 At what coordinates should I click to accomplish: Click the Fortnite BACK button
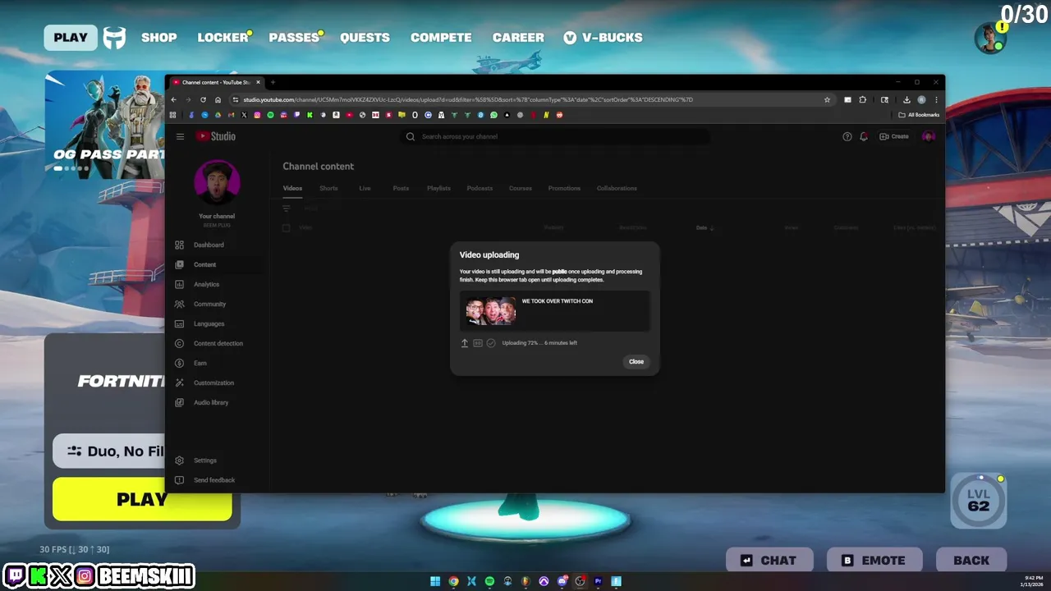point(971,561)
